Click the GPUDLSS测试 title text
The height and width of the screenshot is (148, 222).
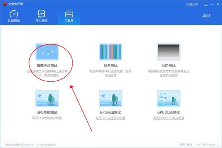(x=168, y=112)
